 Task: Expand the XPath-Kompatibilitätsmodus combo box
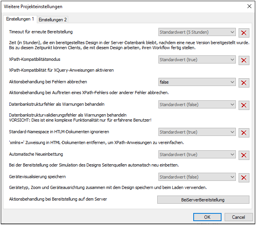click(x=197, y=60)
